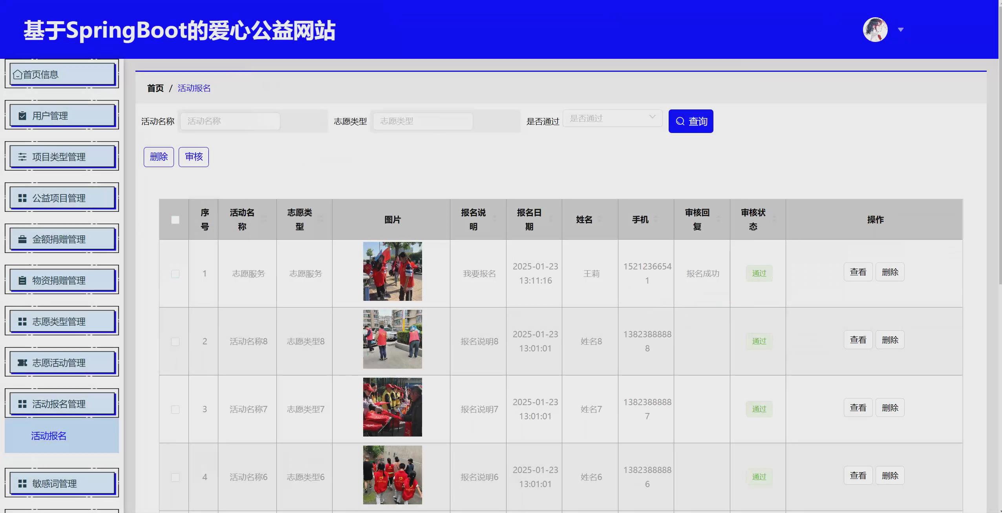Click the clipboard icon beside 用户管理
The image size is (1002, 513).
pos(22,116)
